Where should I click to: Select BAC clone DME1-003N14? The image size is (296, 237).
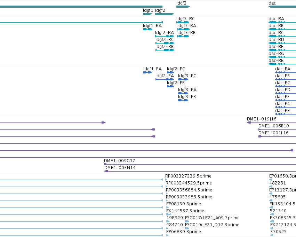120,168
